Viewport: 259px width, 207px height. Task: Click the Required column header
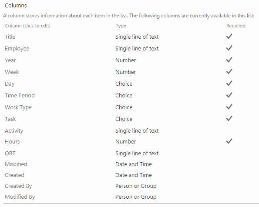(235, 26)
